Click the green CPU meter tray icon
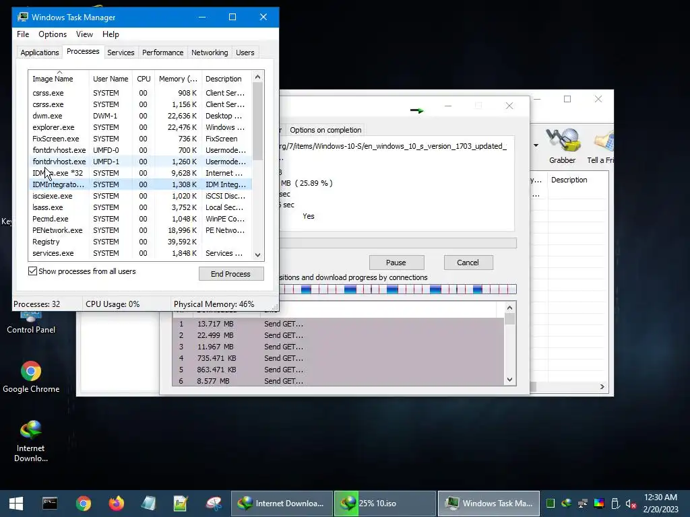The height and width of the screenshot is (517, 690). pyautogui.click(x=550, y=504)
